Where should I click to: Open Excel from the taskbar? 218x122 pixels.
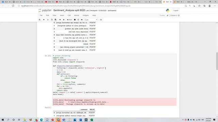92,120
